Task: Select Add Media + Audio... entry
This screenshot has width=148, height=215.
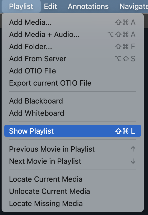Action: click(x=73, y=34)
